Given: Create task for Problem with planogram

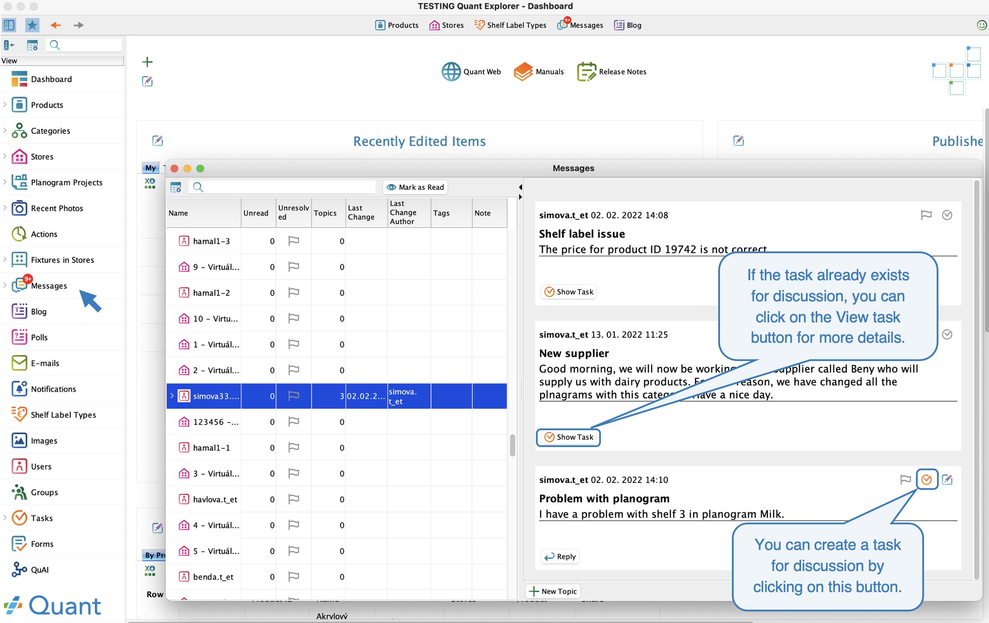Looking at the screenshot, I should coord(926,479).
